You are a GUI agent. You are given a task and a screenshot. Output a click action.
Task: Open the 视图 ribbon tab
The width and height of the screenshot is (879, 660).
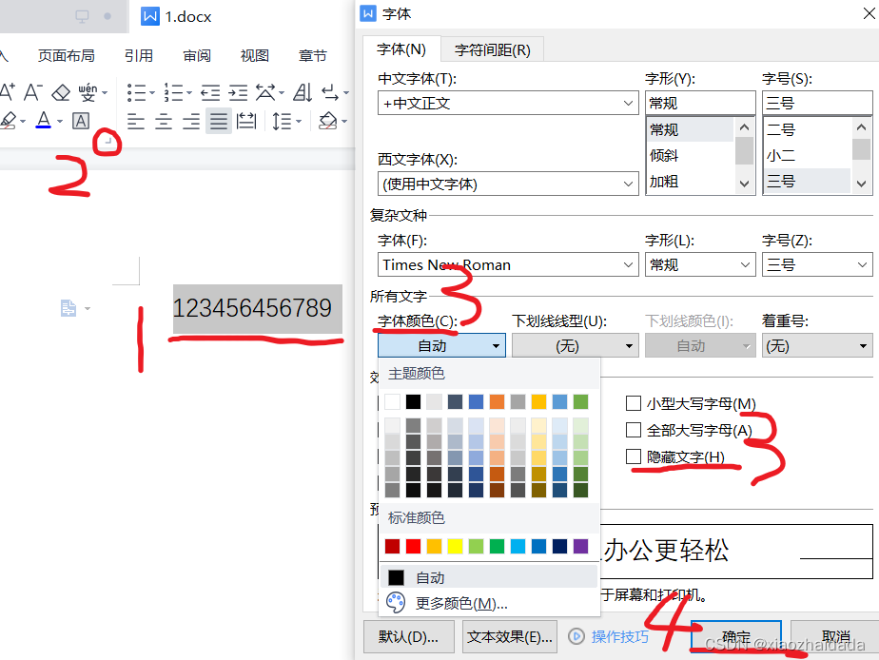[255, 55]
